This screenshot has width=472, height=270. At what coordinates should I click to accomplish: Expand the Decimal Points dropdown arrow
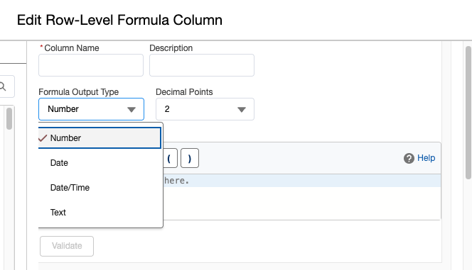(x=242, y=110)
